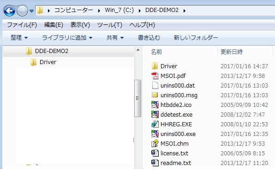Select htbdde2.ico icon
275x183 pixels.
(x=155, y=105)
